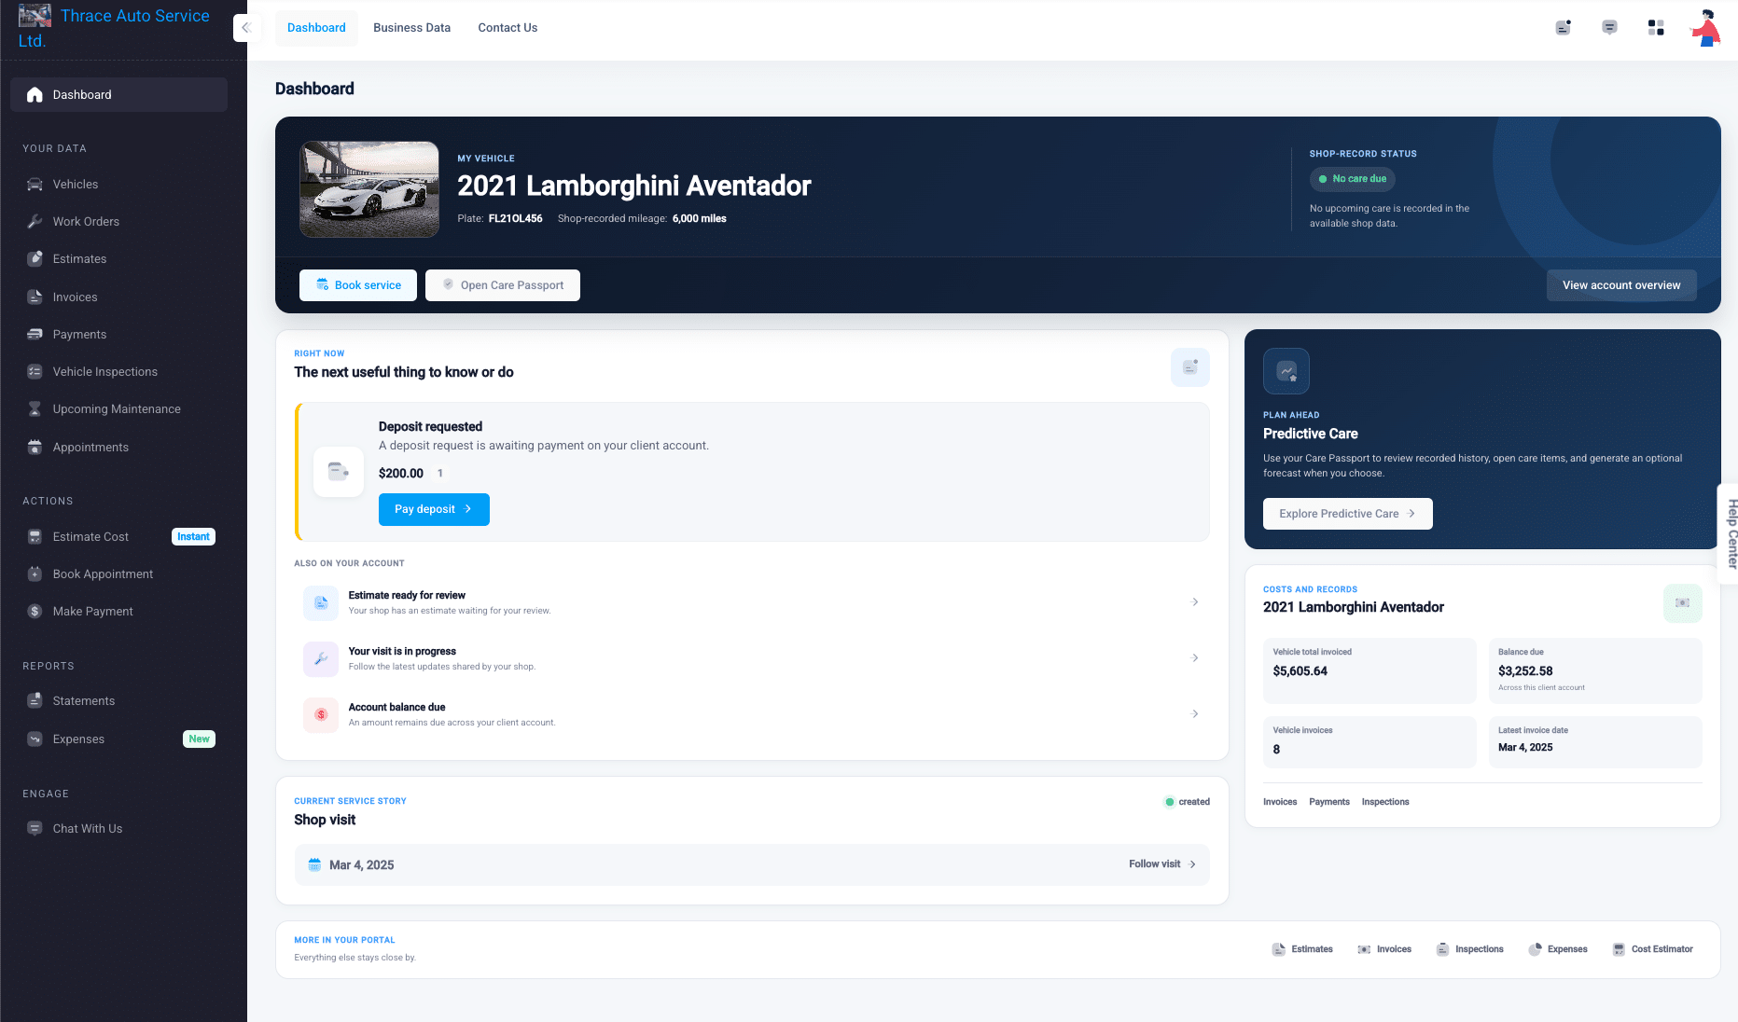The height and width of the screenshot is (1022, 1738).
Task: Open the apps grid icon in top bar
Action: 1656,28
